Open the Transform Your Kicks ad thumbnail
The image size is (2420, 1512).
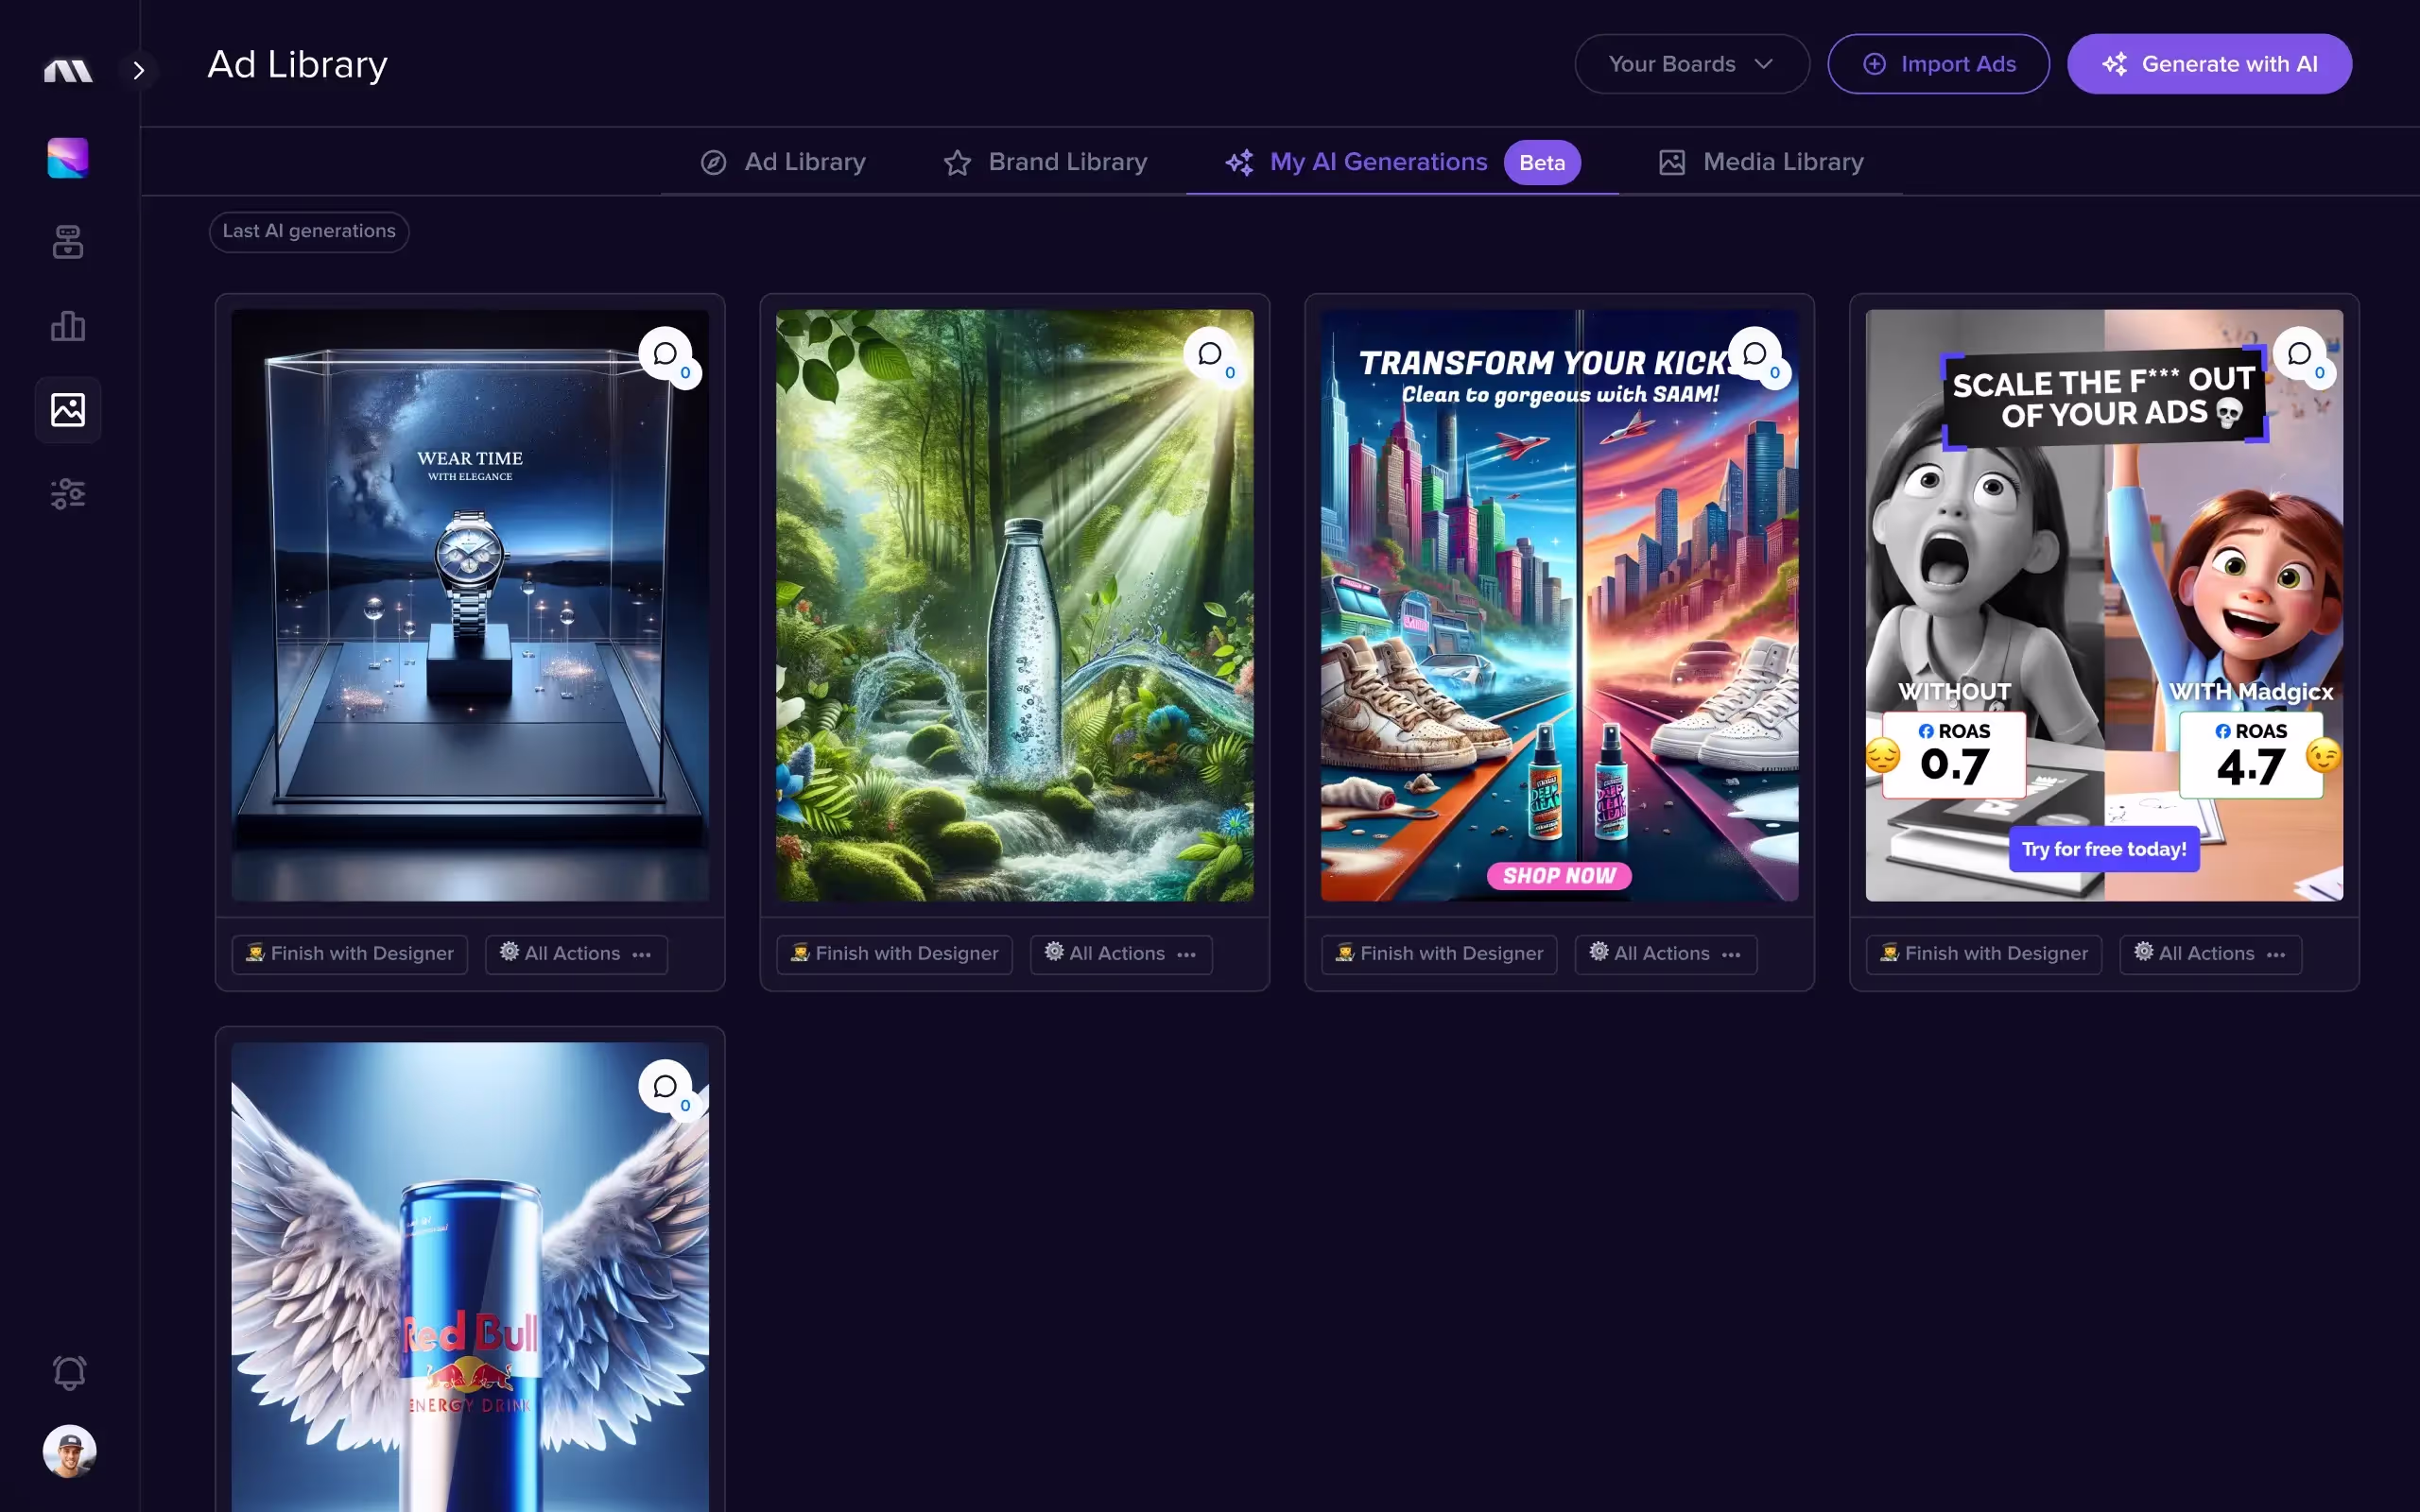1560,605
